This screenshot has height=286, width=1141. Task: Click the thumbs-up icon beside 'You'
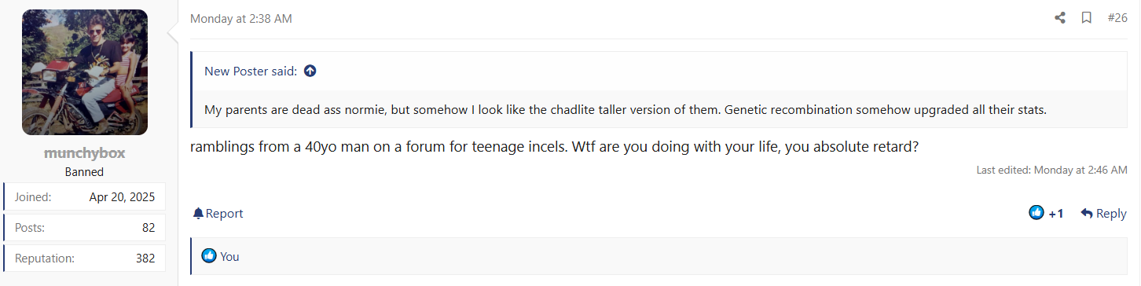coord(209,256)
